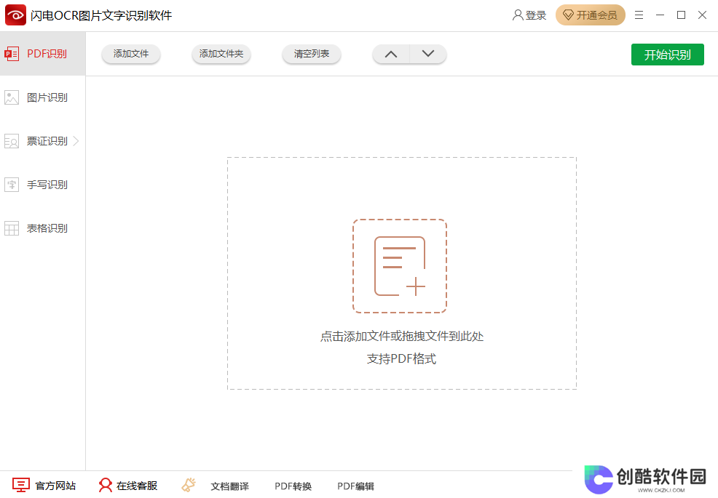
Task: Open the PDF编辑 link
Action: [356, 486]
